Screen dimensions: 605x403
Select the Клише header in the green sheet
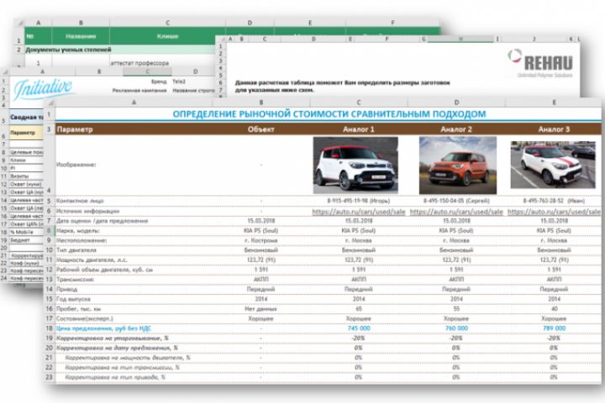[x=167, y=36]
